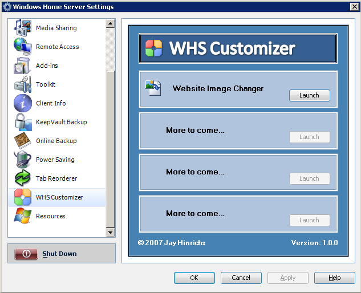
Task: Click the sidebar scrollbar thumb
Action: pyautogui.click(x=111, y=149)
